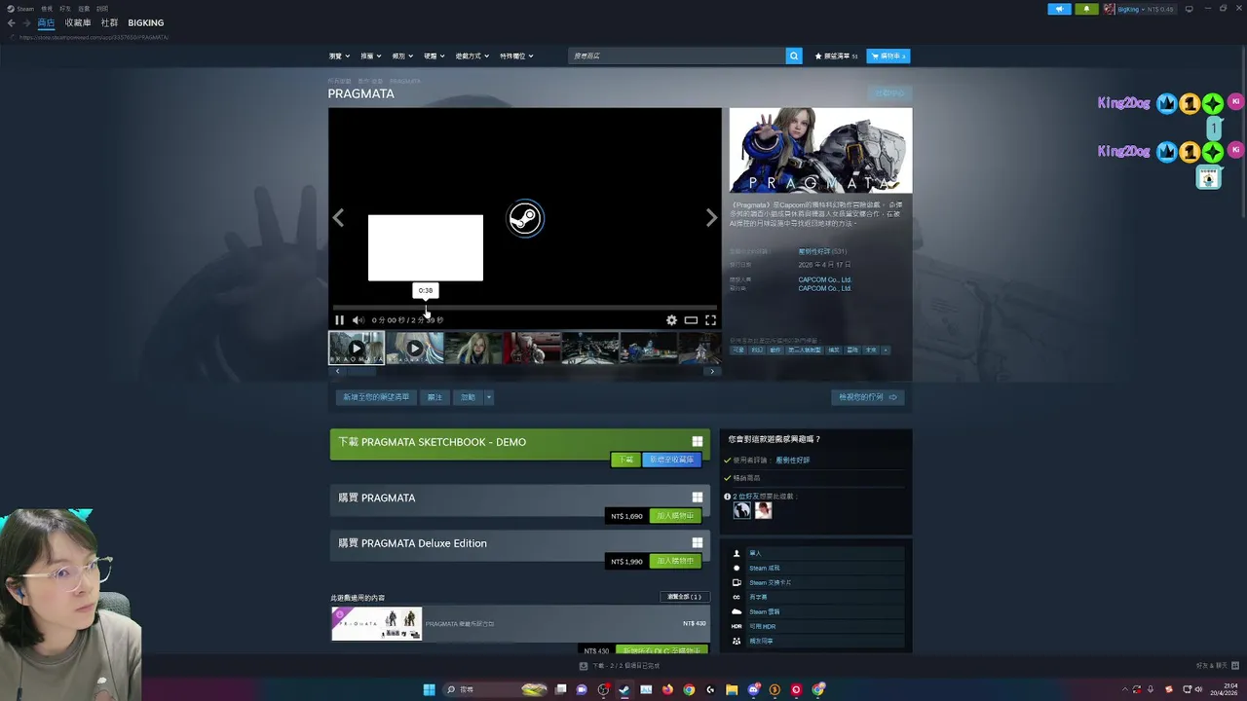Open the CAPCOM Co., Ltd. developer link
Viewport: 1247px width, 701px height.
coord(824,279)
